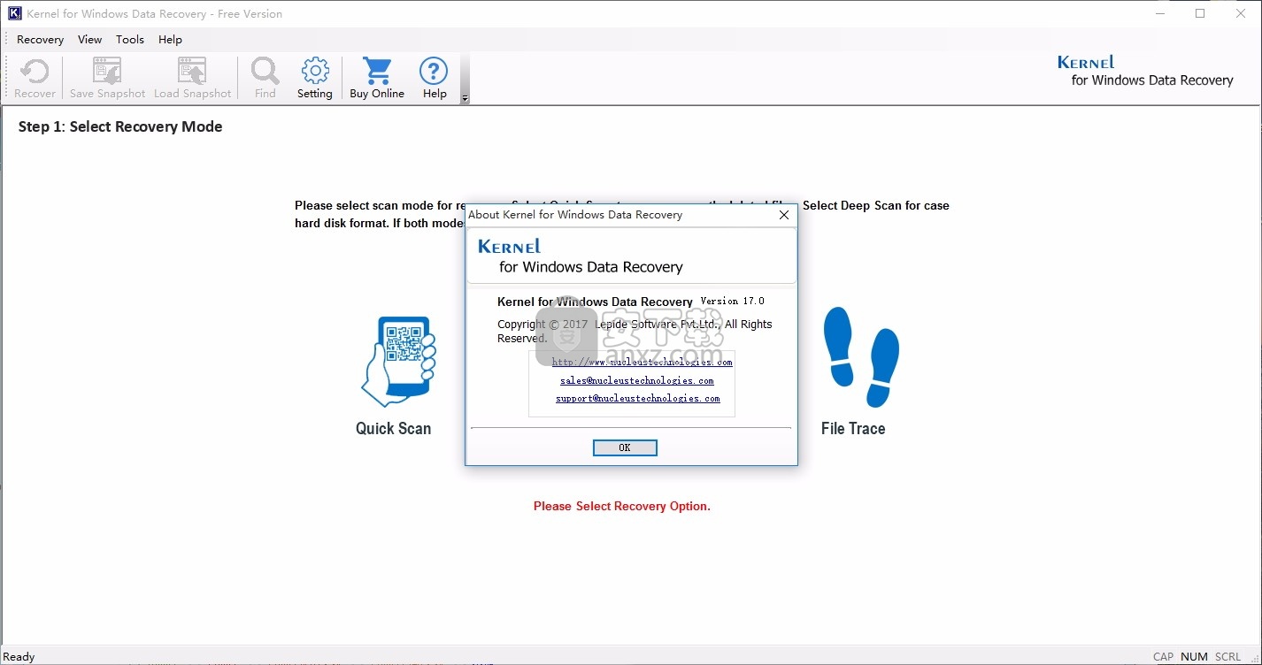The image size is (1262, 665).
Task: Click the sales@nucleustechnologies.com email link
Action: coord(637,380)
